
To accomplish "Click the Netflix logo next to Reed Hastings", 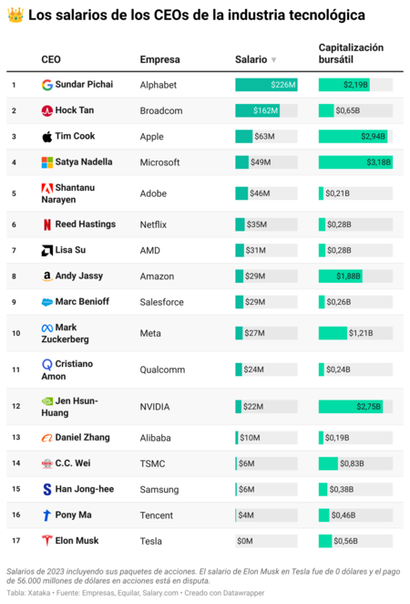I will point(47,224).
